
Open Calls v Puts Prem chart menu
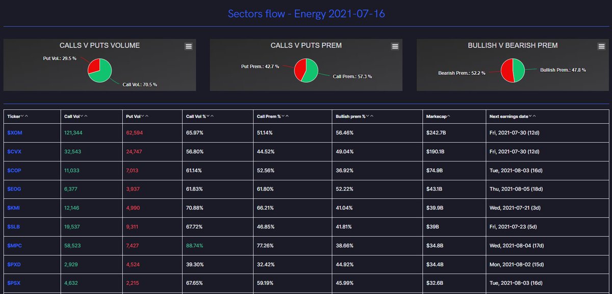coord(395,46)
